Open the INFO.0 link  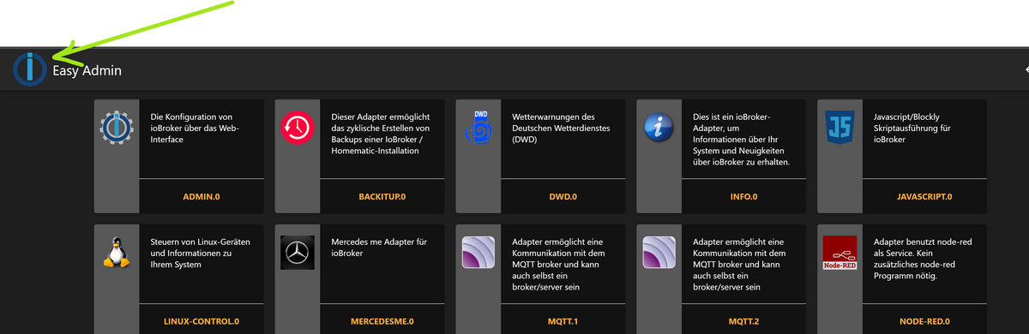(x=744, y=197)
